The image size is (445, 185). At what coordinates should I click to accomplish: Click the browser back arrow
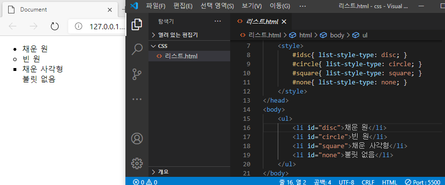tap(12, 26)
